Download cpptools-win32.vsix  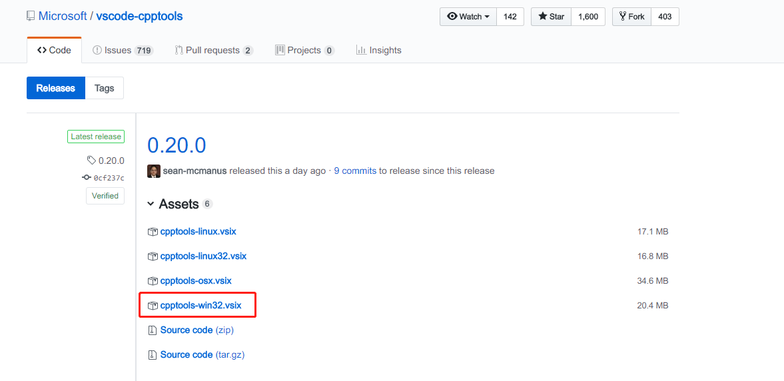coord(200,306)
